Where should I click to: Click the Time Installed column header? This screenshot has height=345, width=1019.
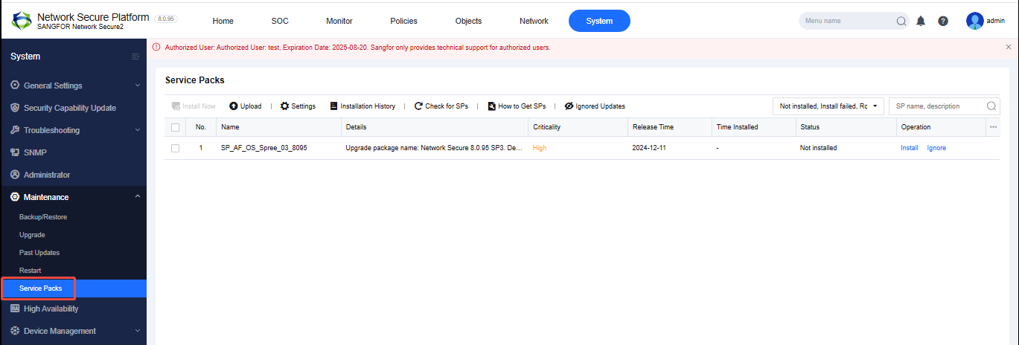point(737,127)
